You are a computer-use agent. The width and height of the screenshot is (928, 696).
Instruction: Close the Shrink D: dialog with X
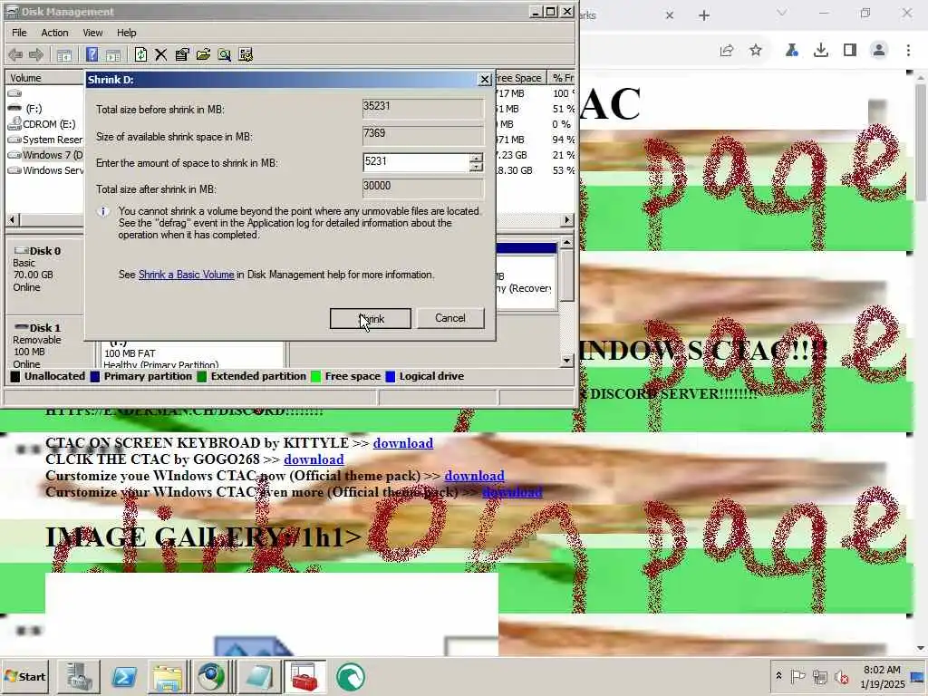[485, 80]
